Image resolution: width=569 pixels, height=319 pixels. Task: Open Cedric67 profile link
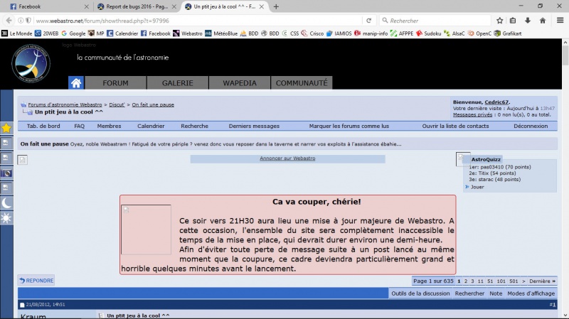tap(496, 102)
